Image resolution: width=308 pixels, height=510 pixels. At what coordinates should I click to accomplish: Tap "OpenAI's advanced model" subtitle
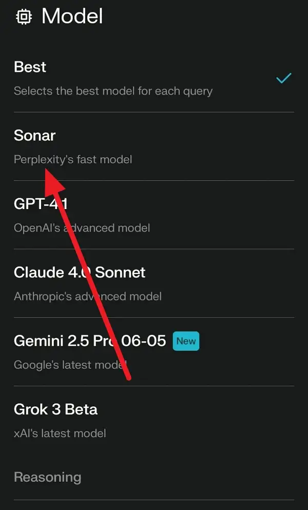point(82,228)
